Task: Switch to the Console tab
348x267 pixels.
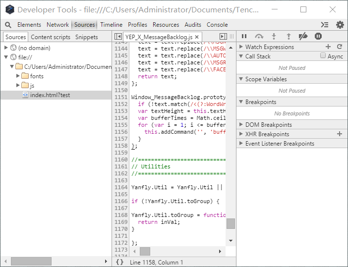Action: tap(217, 25)
